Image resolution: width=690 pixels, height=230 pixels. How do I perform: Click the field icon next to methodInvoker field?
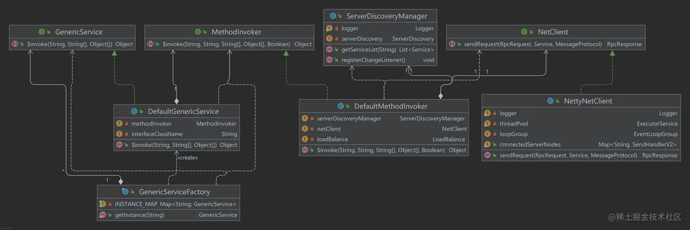(x=120, y=123)
